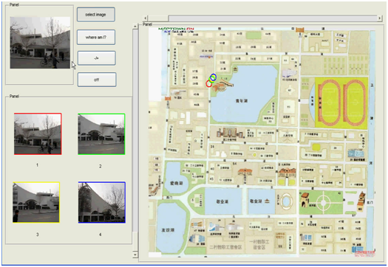Click the horizontal scrollbar right arrow

coord(379,18)
